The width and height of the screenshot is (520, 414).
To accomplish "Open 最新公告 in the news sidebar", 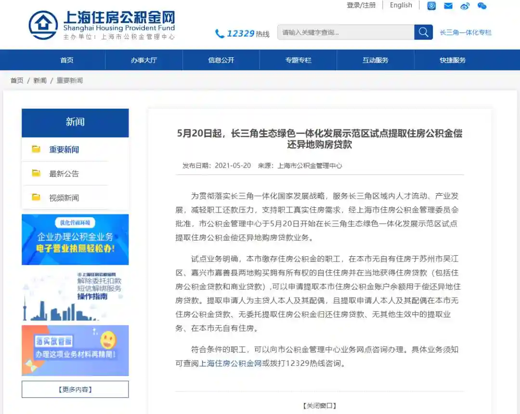I will pos(64,174).
